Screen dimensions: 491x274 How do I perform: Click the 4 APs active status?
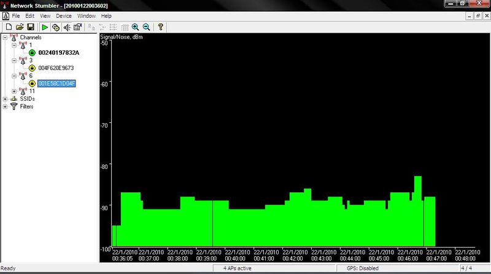point(237,268)
